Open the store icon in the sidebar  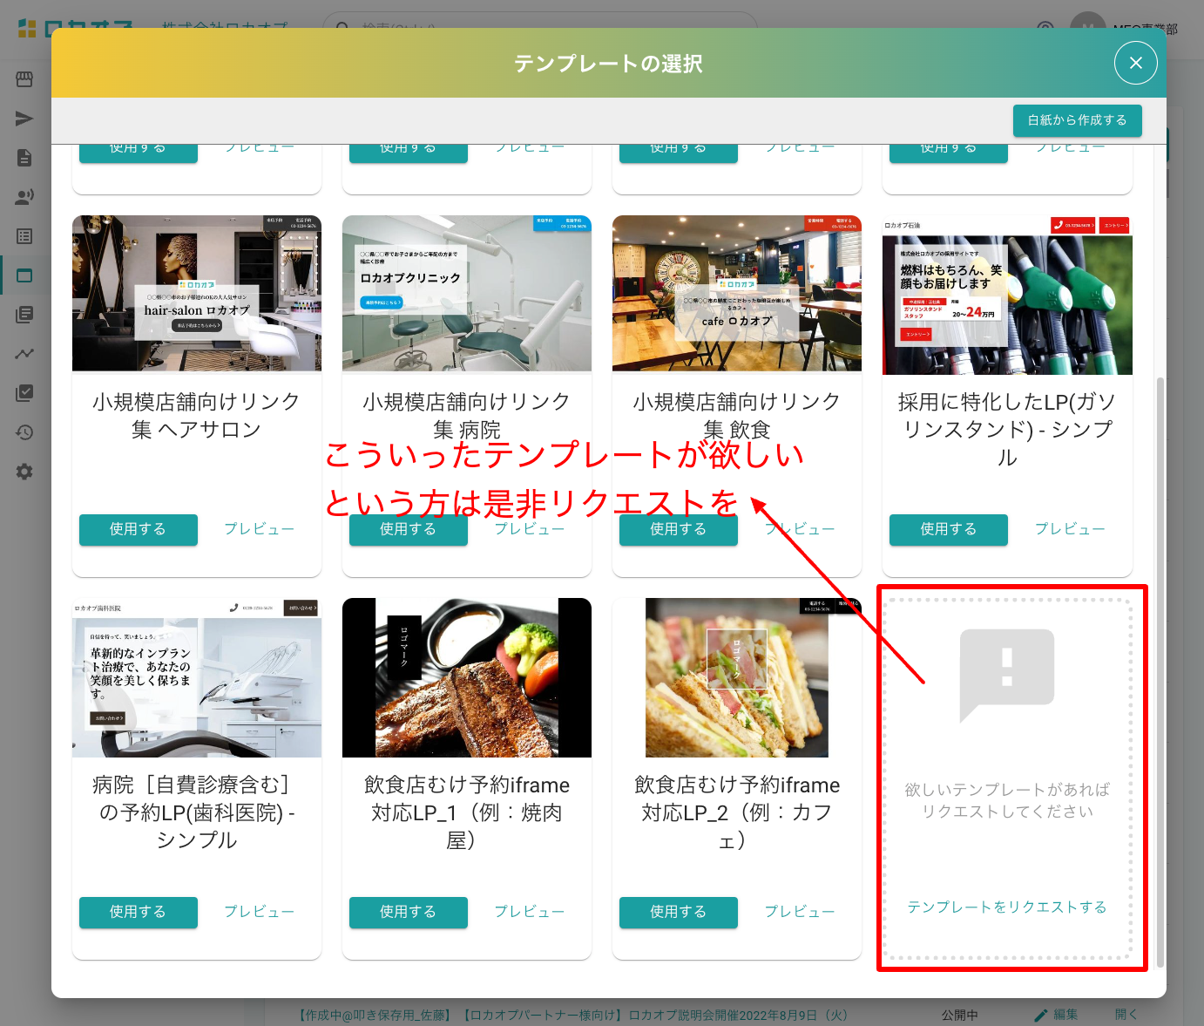[24, 79]
